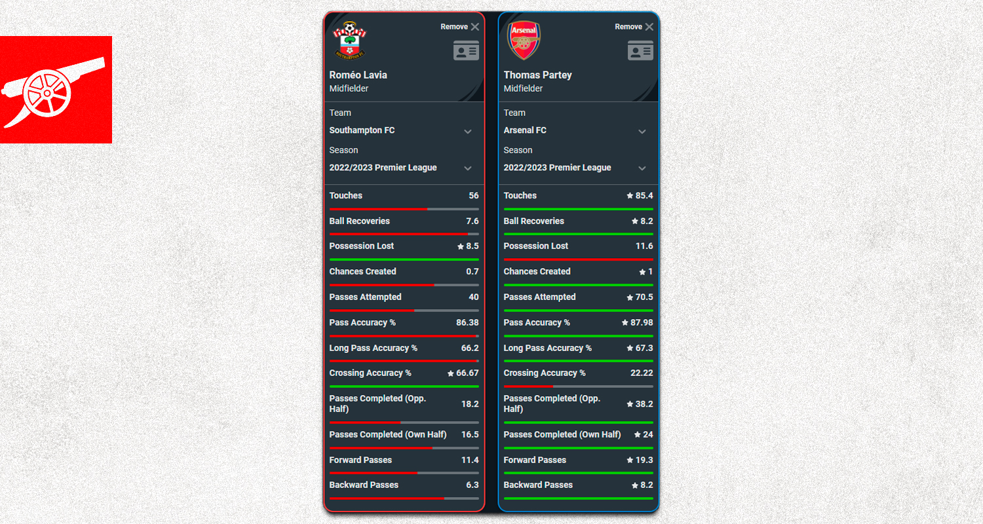The image size is (983, 524).
Task: Click the Remove text on Lavia's card
Action: tap(454, 27)
